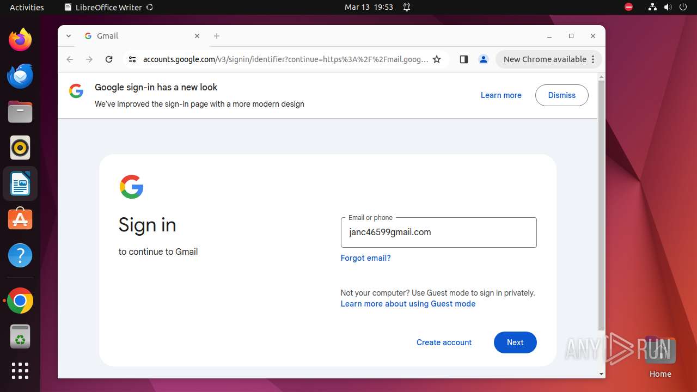Viewport: 697px width, 392px height.
Task: Open the Chrome profile menu
Action: (x=483, y=59)
